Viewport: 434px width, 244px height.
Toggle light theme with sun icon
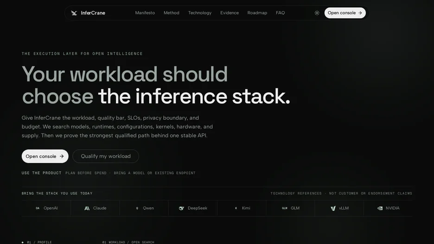tap(317, 13)
